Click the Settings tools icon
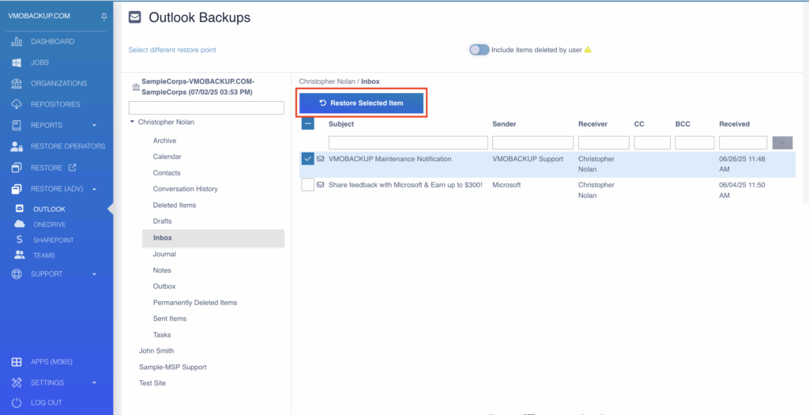Viewport: 809px width, 415px height. click(x=17, y=383)
